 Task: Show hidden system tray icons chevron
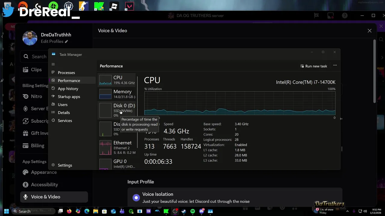click(x=347, y=211)
